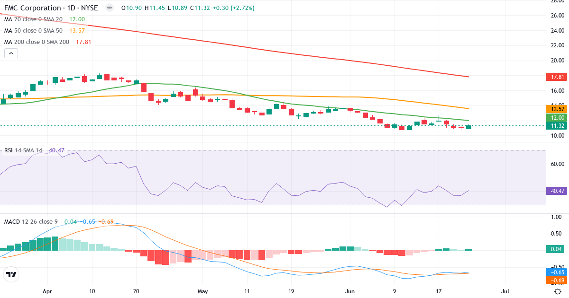The image size is (569, 298).
Task: Select the MA 200 indicator legend
Action: pyautogui.click(x=48, y=42)
